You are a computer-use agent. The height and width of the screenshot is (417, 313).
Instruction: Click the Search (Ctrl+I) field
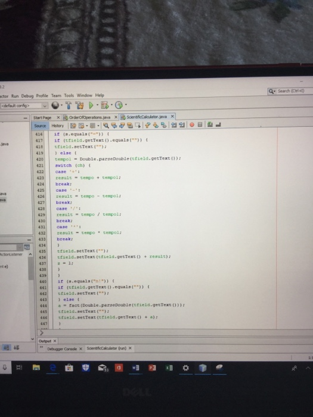(x=290, y=91)
